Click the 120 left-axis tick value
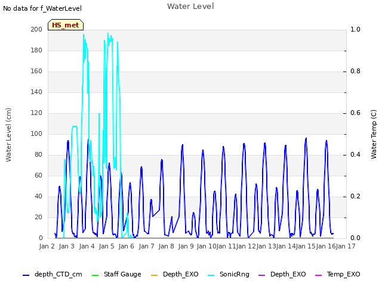 36,113
